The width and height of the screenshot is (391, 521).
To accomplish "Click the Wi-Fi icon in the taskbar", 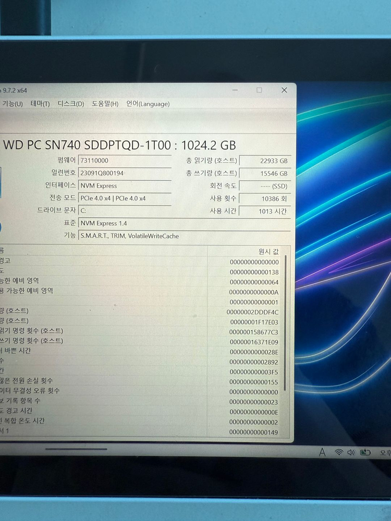I will 339,452.
